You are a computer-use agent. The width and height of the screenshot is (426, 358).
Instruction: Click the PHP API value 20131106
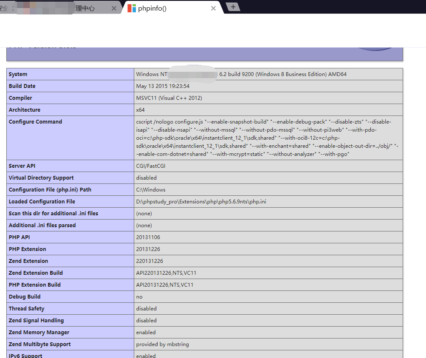coord(148,237)
